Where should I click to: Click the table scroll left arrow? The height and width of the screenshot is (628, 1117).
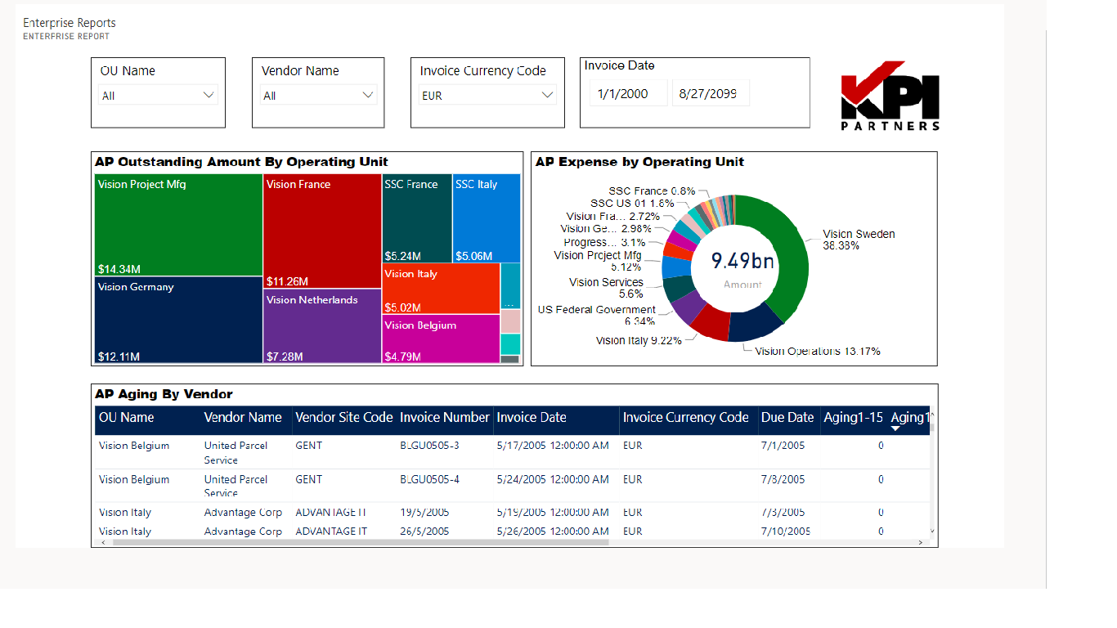click(101, 542)
